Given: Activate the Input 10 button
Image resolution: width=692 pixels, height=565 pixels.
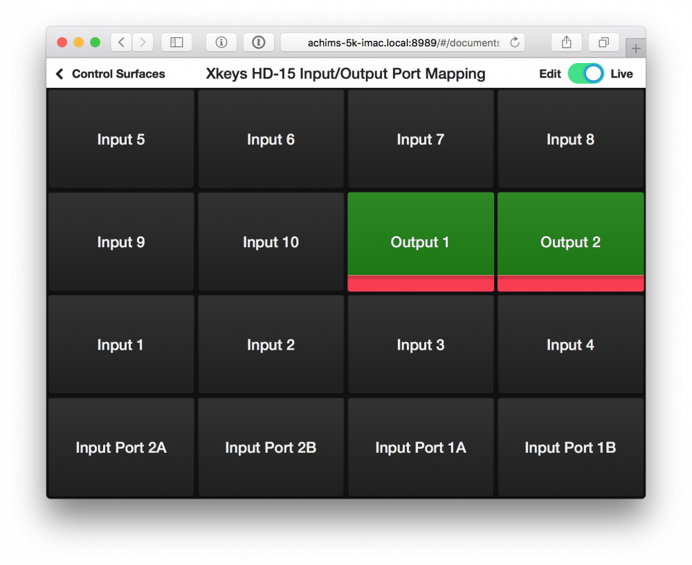Looking at the screenshot, I should 271,242.
